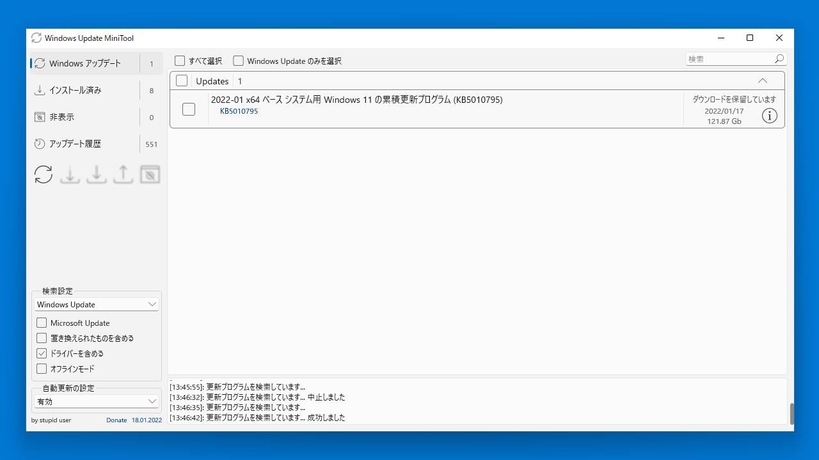Check Windows Update のみを選択 checkbox
The height and width of the screenshot is (460, 819).
click(x=238, y=61)
